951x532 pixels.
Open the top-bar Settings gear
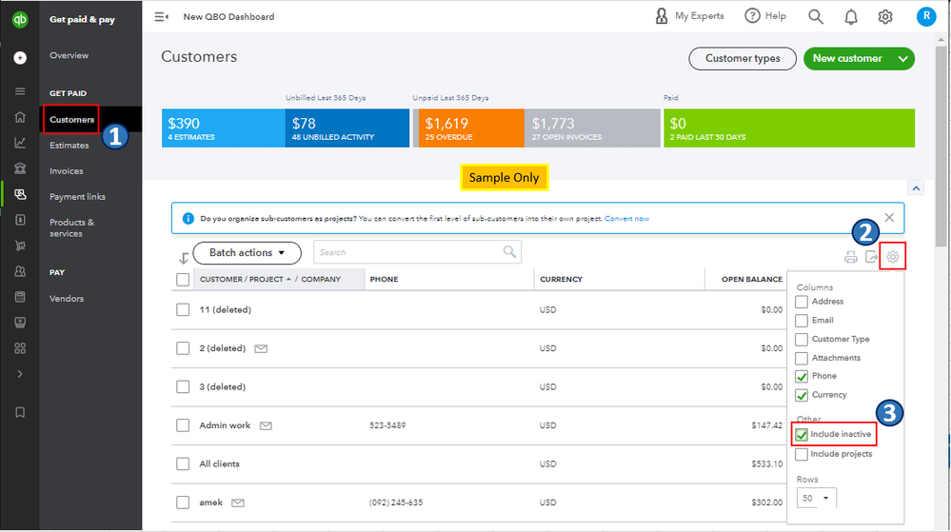click(x=885, y=16)
